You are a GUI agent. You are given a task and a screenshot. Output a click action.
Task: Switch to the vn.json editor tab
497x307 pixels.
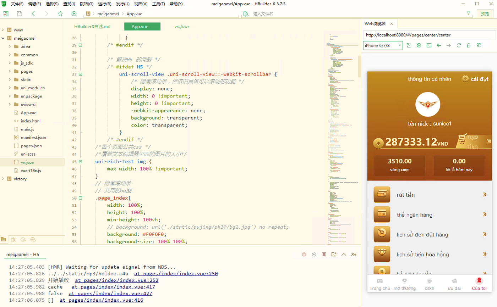point(181,27)
